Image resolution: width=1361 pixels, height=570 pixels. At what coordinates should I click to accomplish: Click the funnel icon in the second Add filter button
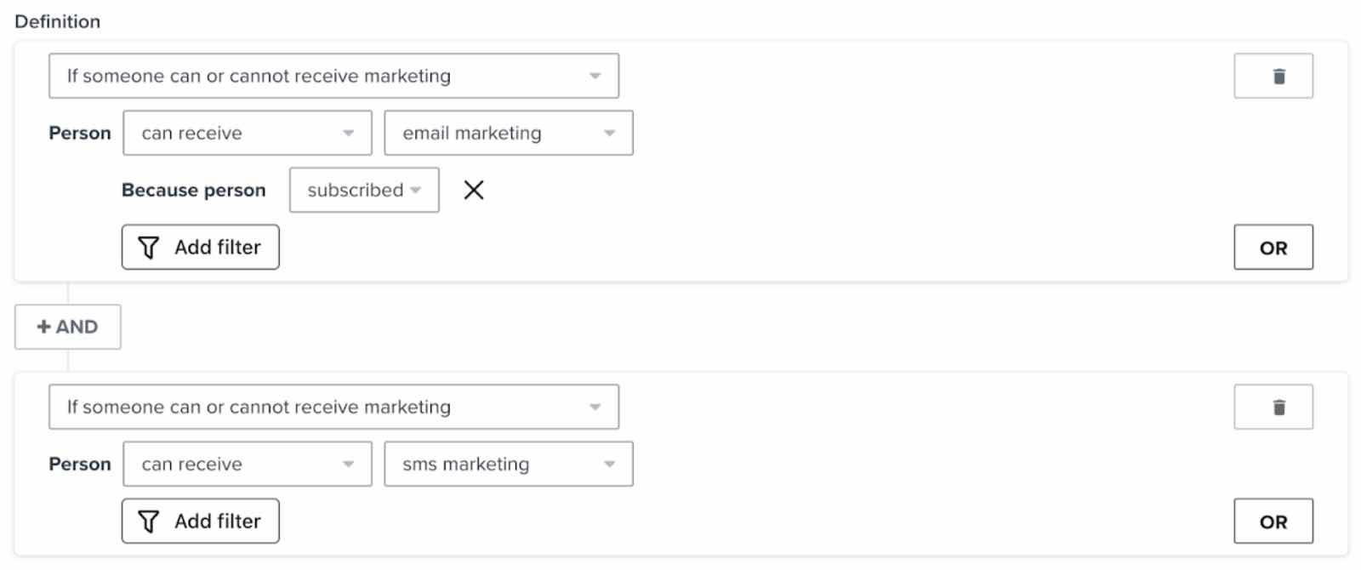[149, 521]
